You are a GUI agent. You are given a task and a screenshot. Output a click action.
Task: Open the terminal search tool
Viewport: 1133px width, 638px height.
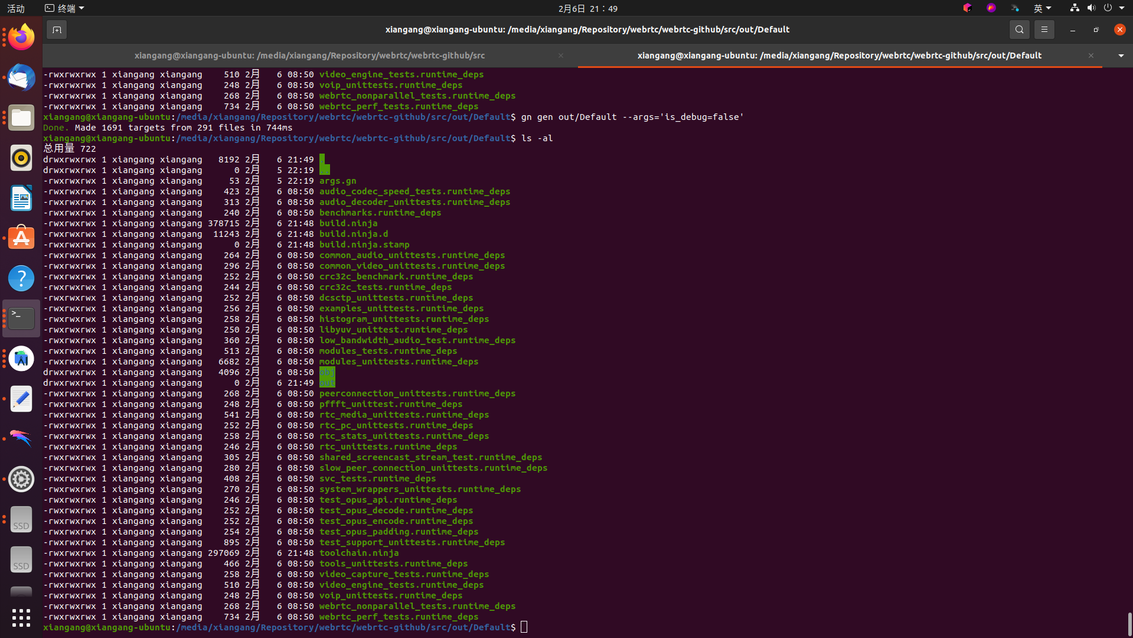click(1019, 30)
